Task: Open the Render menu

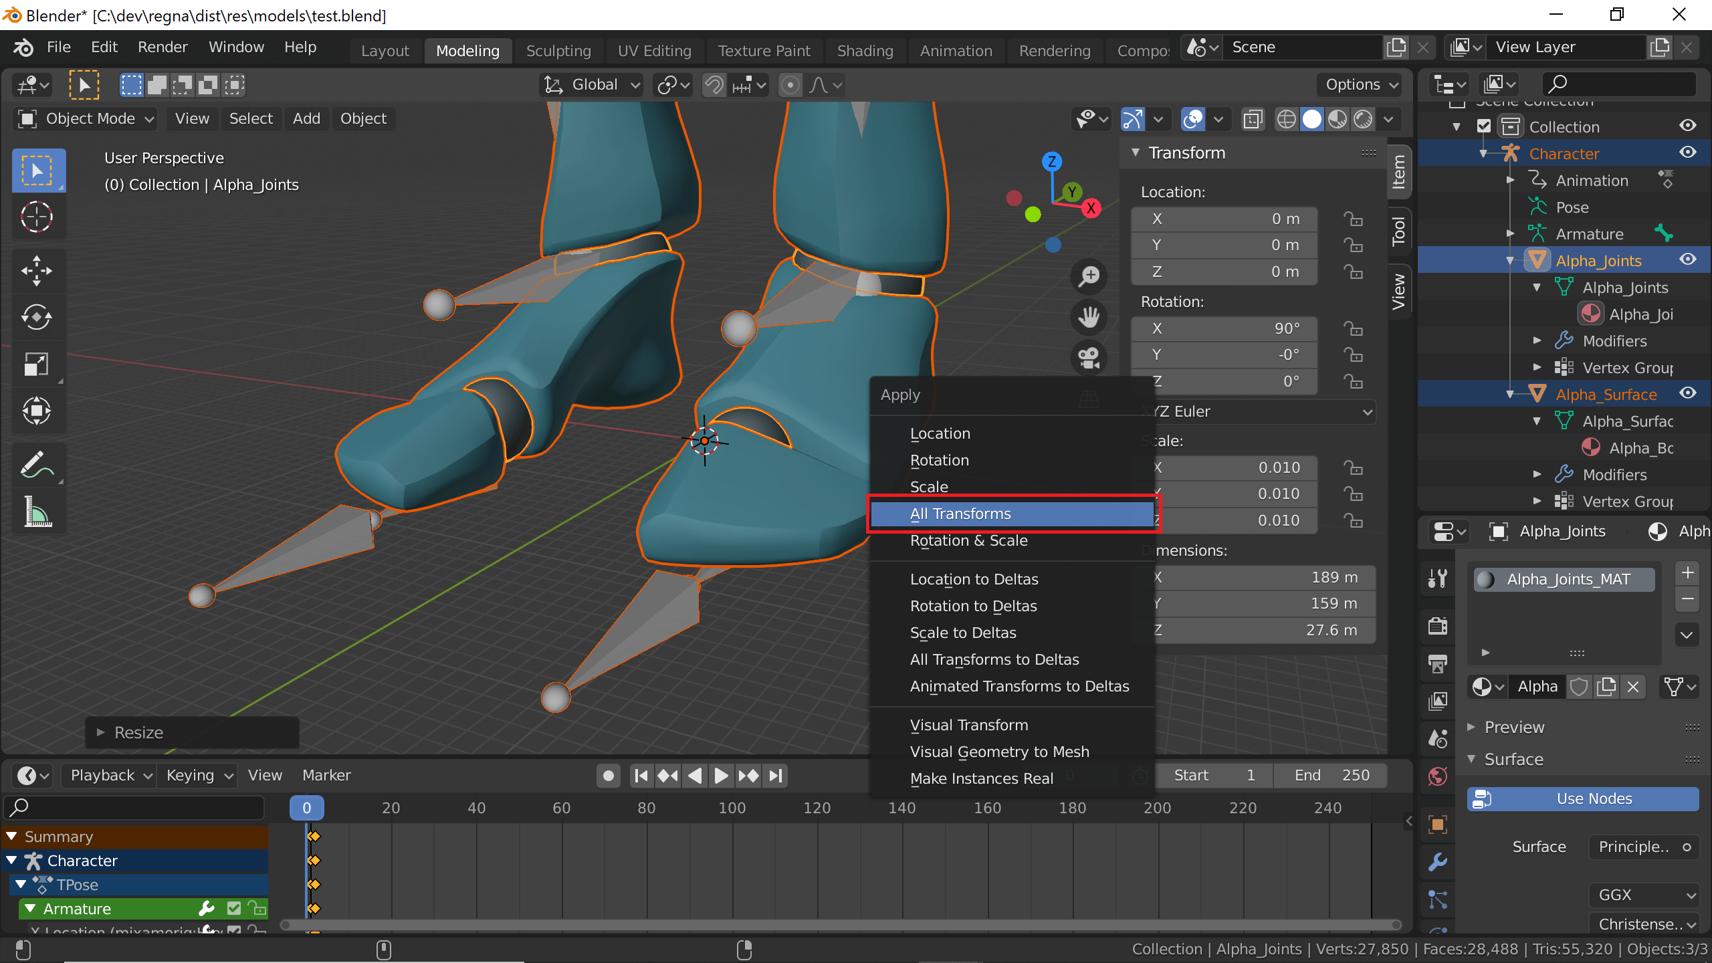Action: point(163,47)
